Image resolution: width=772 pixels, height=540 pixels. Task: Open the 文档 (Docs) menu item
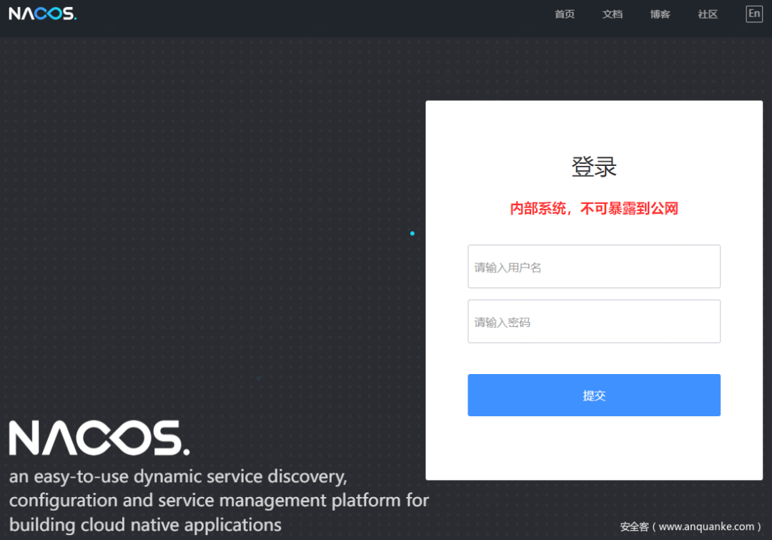click(x=612, y=14)
